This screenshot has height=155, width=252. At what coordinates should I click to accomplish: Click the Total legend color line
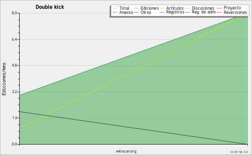click(115, 8)
